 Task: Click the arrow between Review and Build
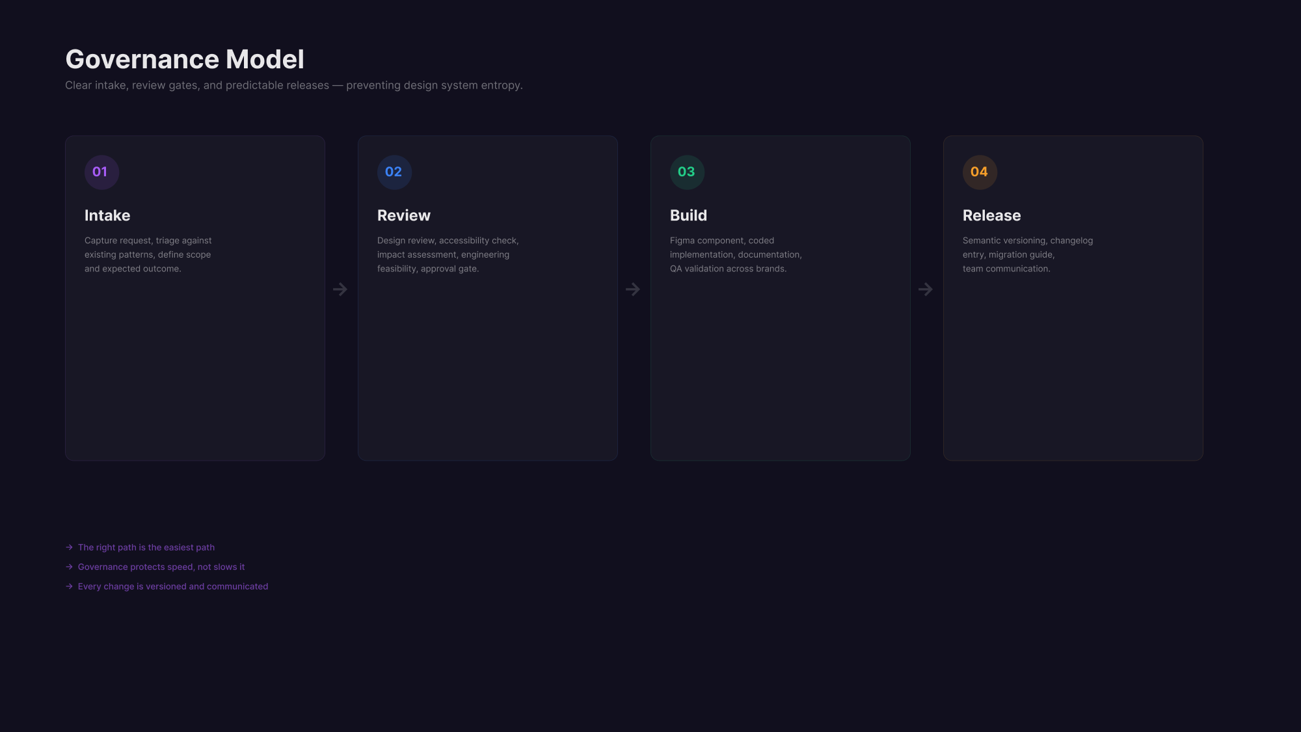coord(633,289)
